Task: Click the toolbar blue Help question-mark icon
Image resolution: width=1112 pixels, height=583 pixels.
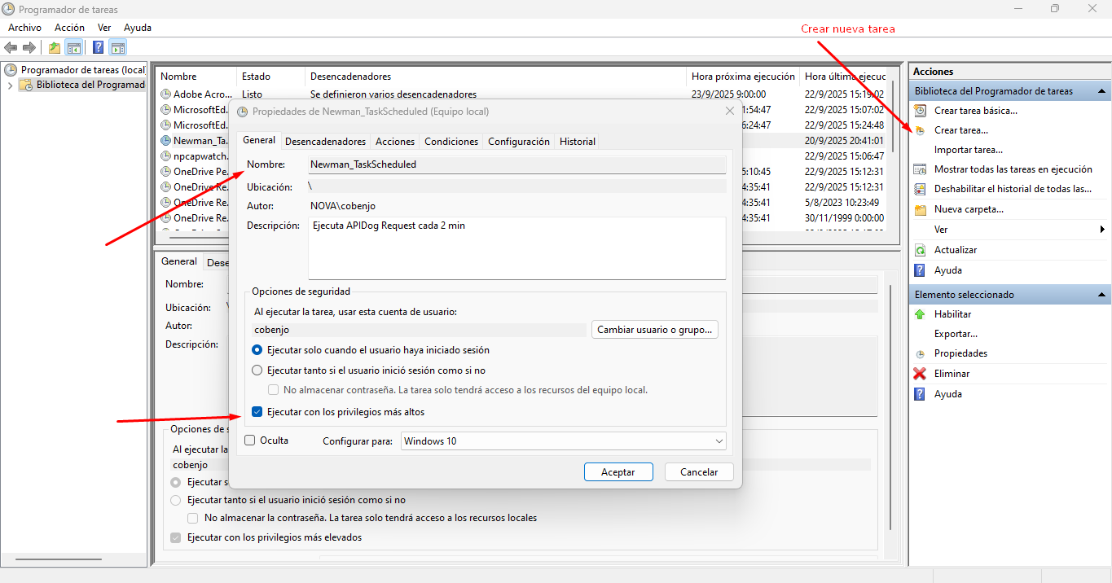Action: click(98, 47)
